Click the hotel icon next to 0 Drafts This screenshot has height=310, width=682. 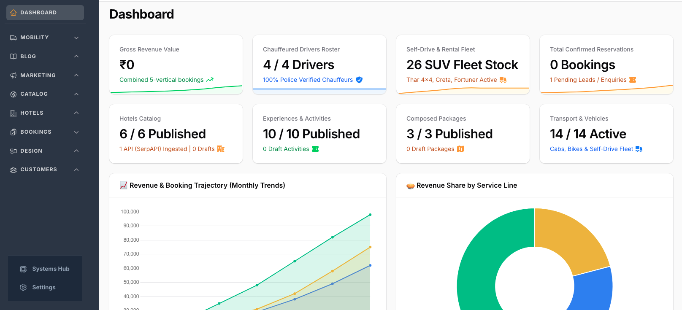point(221,149)
